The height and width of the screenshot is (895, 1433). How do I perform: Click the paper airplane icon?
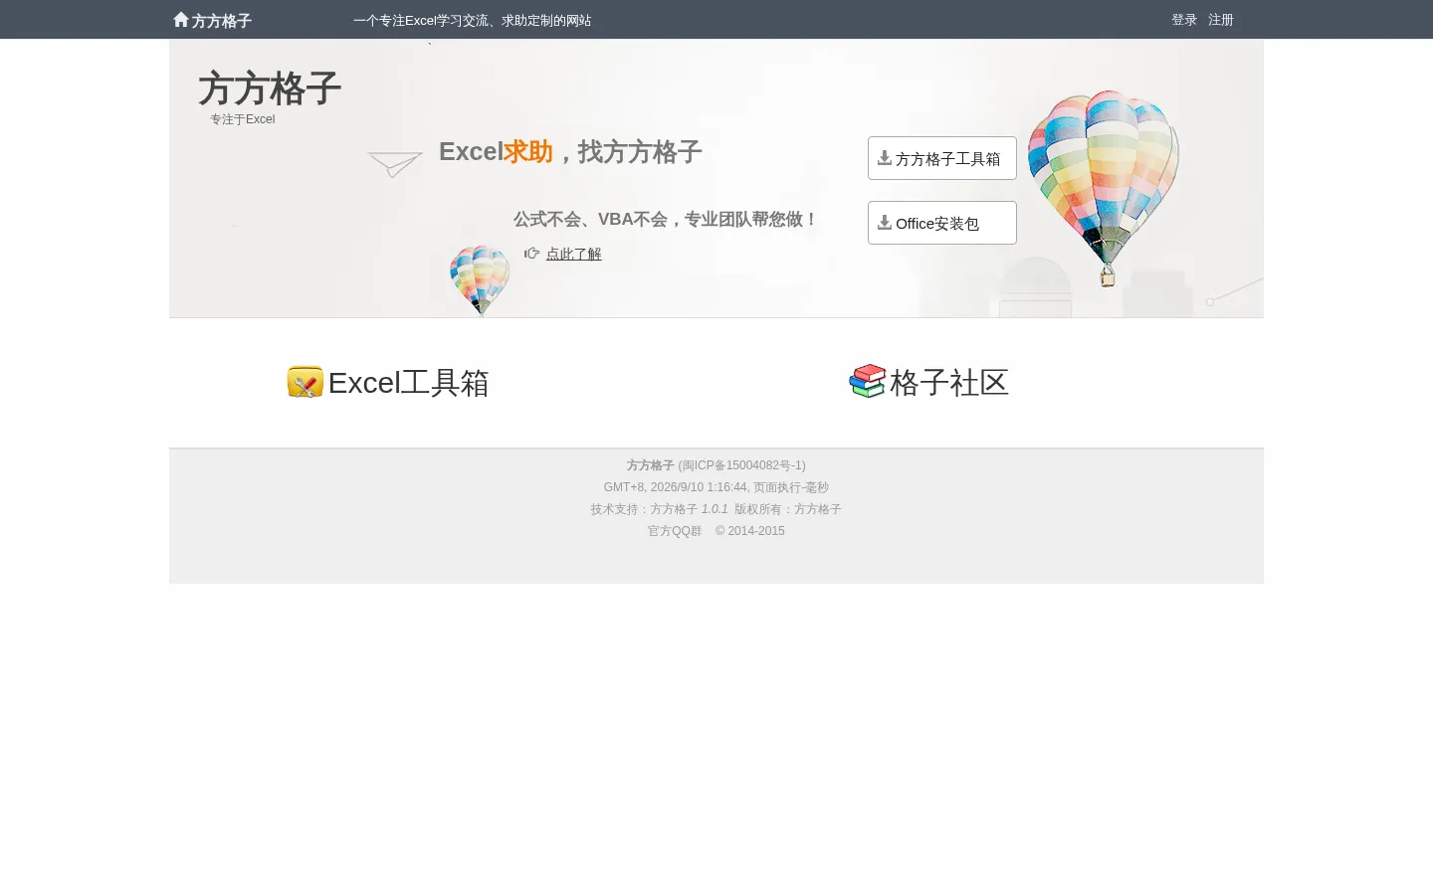point(395,164)
